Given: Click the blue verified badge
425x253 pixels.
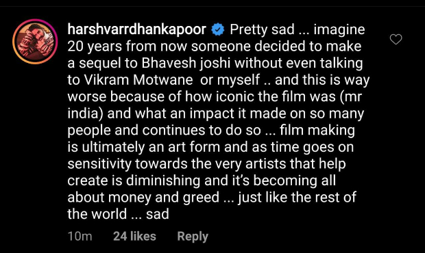Looking at the screenshot, I should point(218,29).
